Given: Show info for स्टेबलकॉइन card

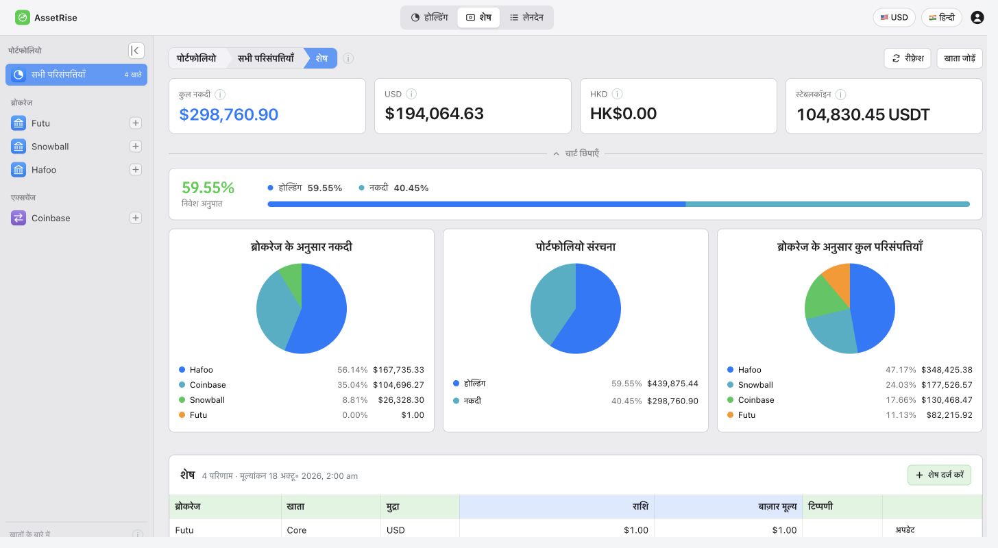Looking at the screenshot, I should pyautogui.click(x=840, y=95).
